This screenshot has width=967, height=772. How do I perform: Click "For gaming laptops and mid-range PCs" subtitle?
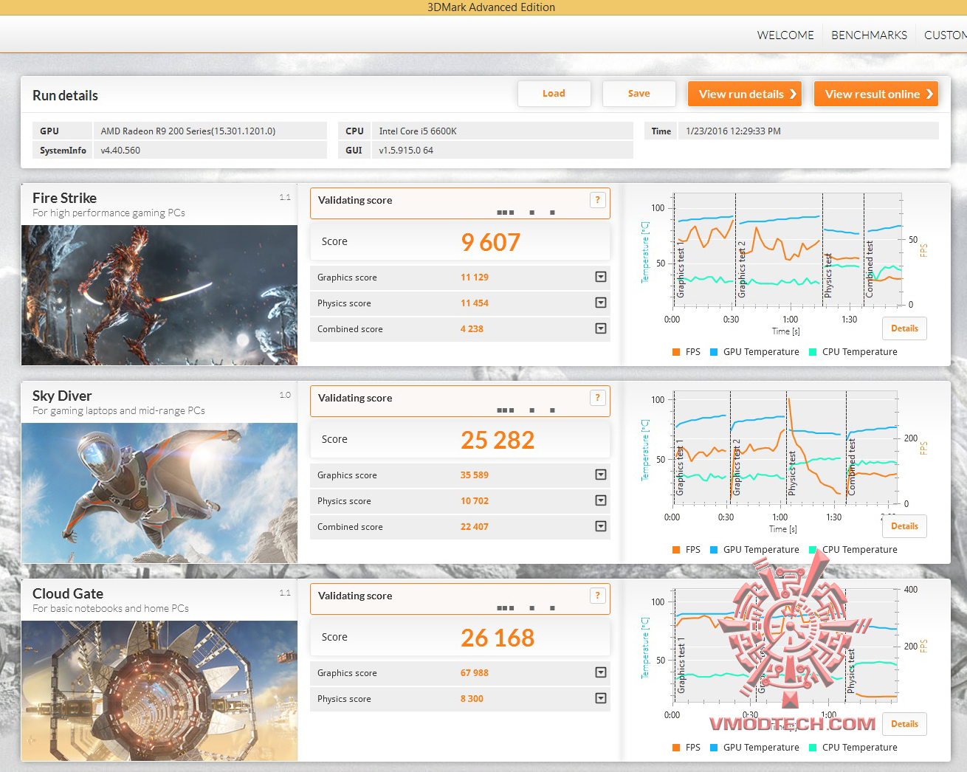click(x=119, y=410)
